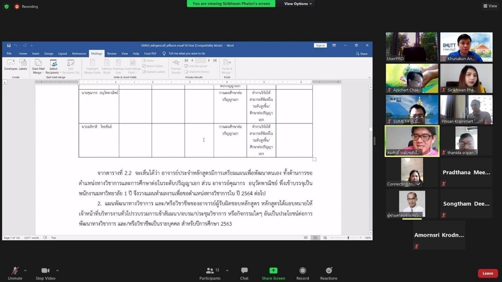This screenshot has height=282, width=502.
Task: Click Edit Recipient List
Action: 71,67
